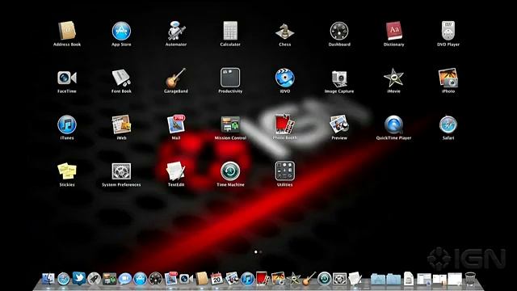
Task: Launch Safari from the Launchpad grid
Action: [448, 124]
